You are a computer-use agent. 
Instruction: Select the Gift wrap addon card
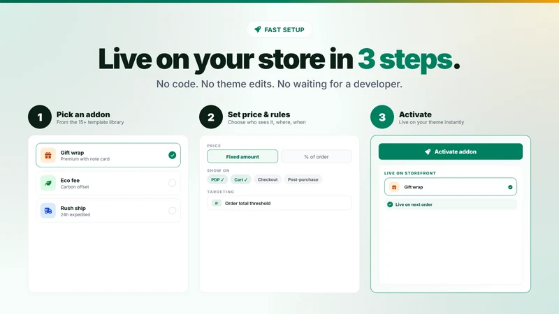pos(108,155)
